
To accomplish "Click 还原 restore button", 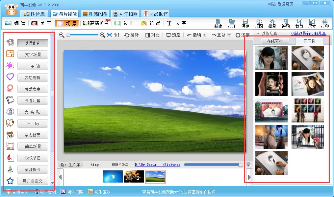I will (x=243, y=35).
